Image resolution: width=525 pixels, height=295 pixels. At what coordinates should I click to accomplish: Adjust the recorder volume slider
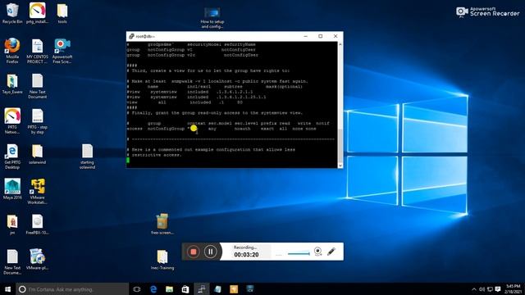click(299, 253)
